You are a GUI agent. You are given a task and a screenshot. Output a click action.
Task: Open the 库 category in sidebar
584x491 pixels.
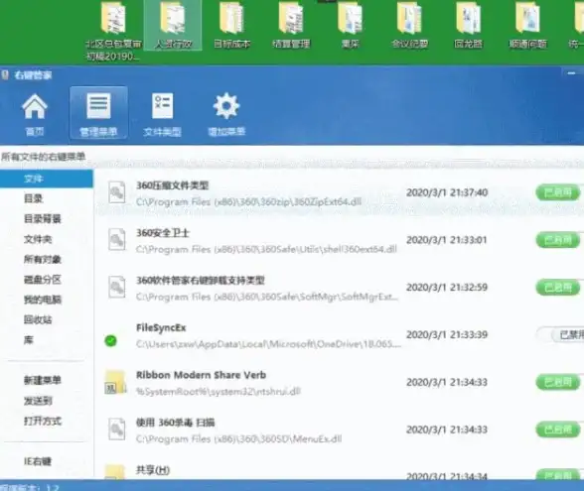pyautogui.click(x=29, y=340)
